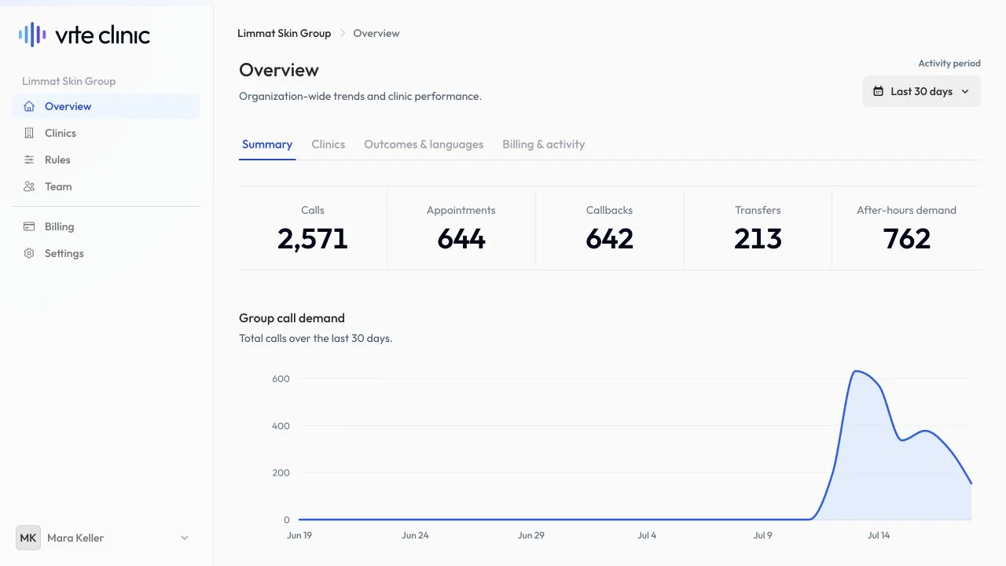Click the Billing card icon
The image size is (1006, 566).
[29, 226]
